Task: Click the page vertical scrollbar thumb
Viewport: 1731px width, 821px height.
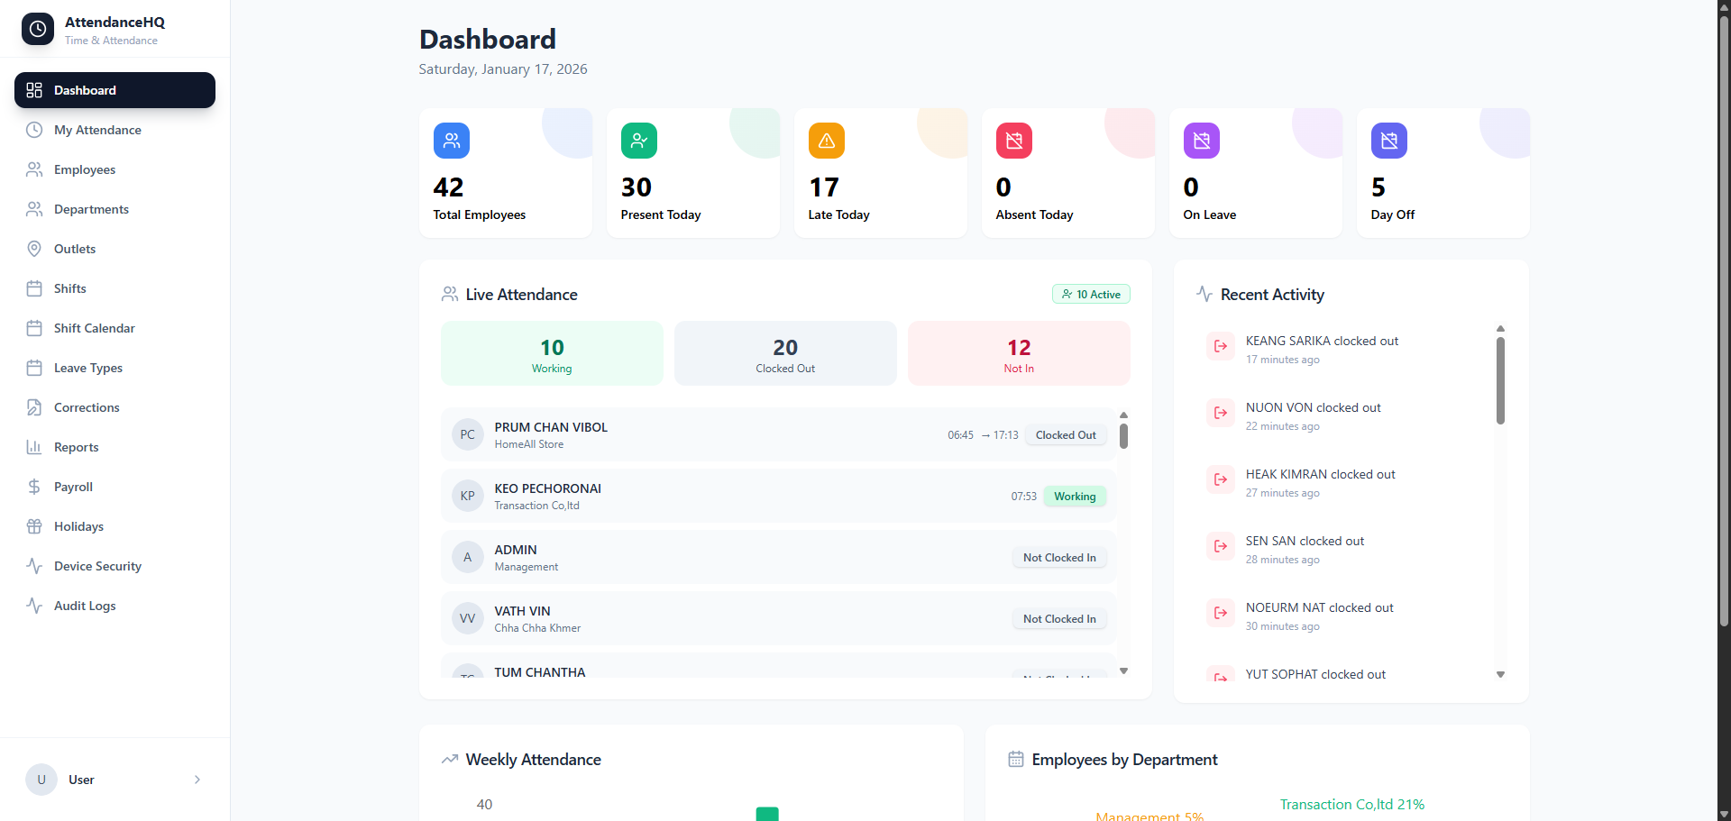Action: (x=1724, y=322)
